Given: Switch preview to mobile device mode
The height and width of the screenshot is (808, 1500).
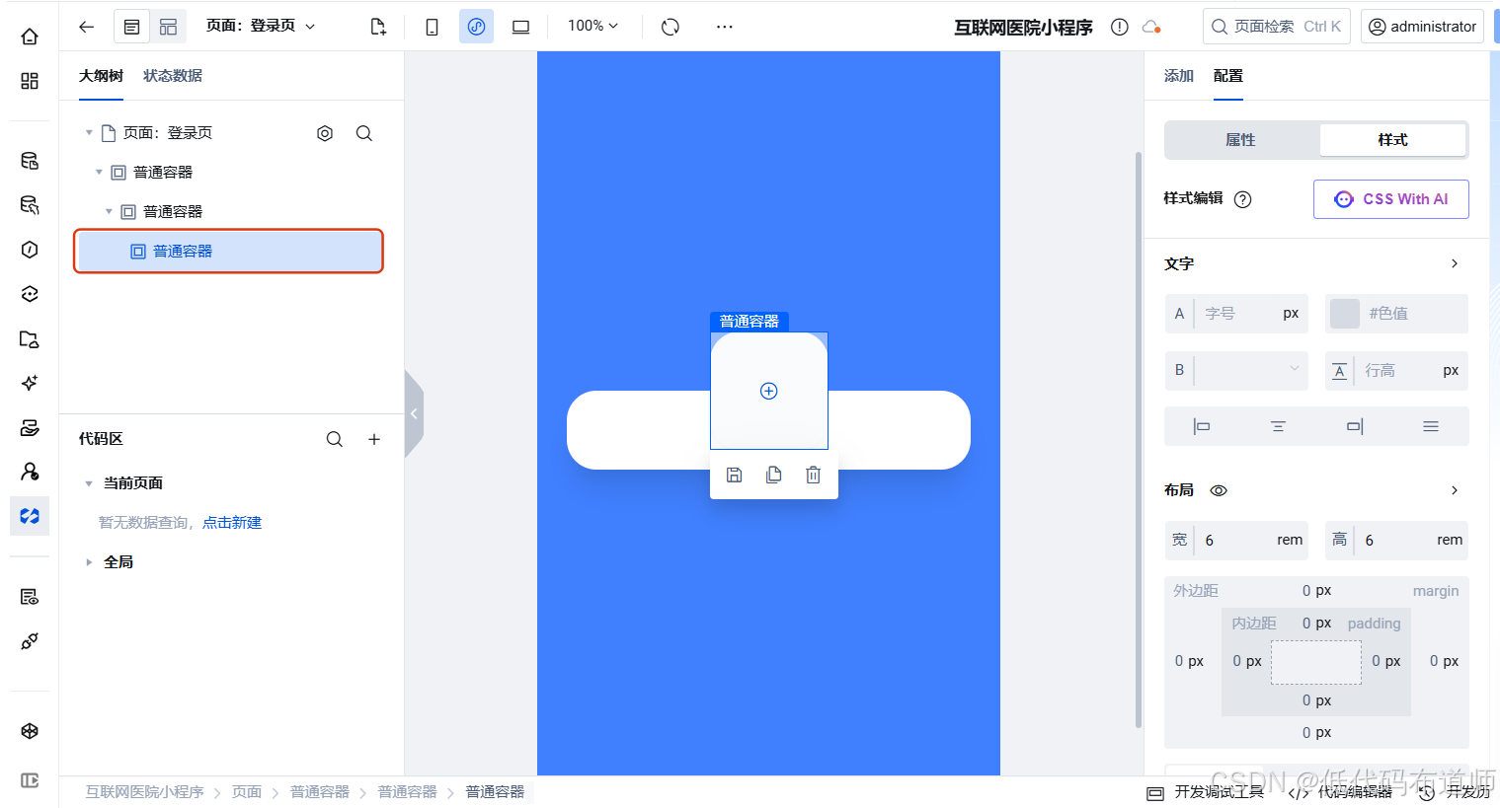Looking at the screenshot, I should [x=432, y=26].
